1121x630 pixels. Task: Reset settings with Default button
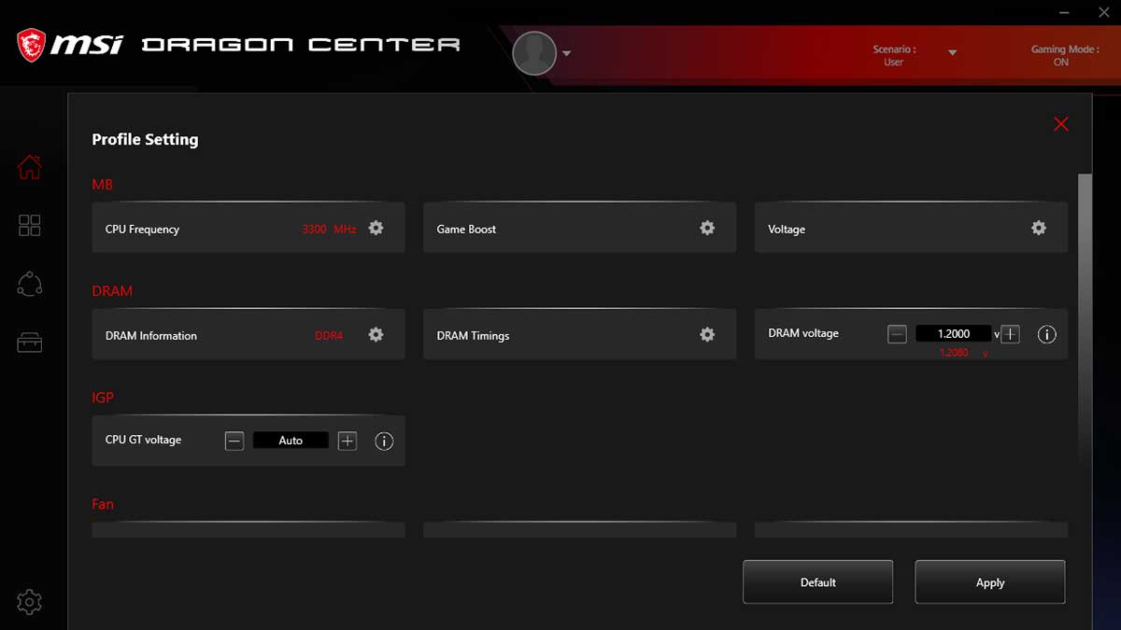tap(817, 582)
